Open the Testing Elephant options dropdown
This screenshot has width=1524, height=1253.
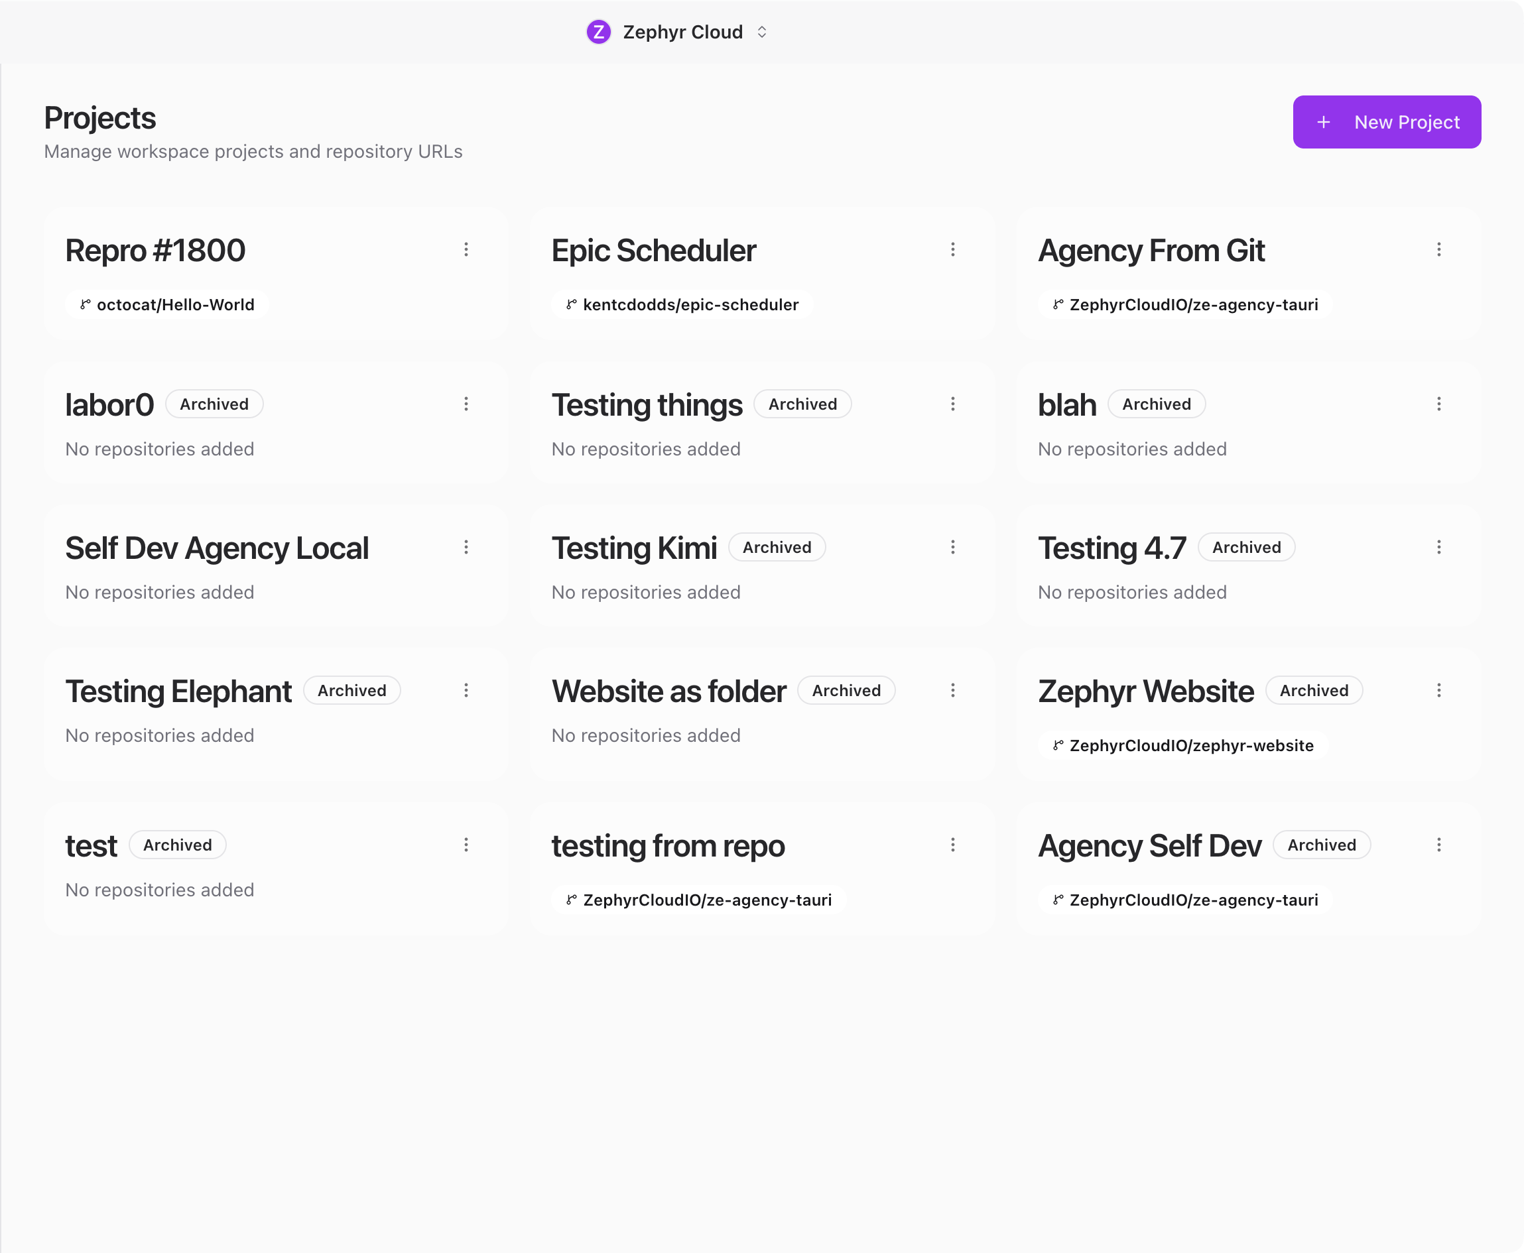[466, 691]
